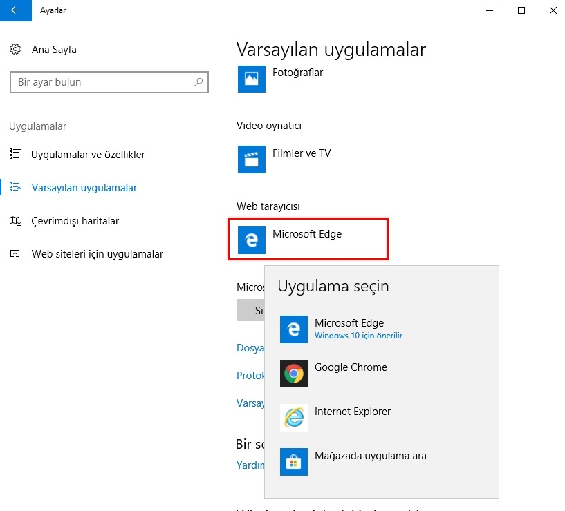Click the Fotoğraflar app icon
Viewport: 565px width, 511px height.
[x=251, y=79]
